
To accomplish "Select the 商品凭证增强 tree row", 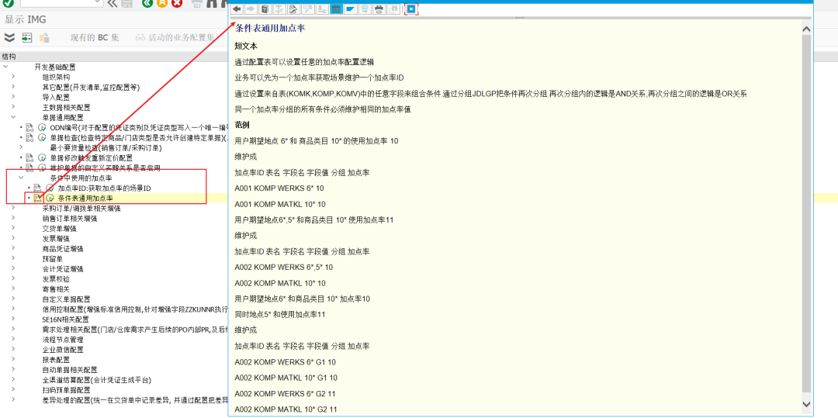I will 63,249.
